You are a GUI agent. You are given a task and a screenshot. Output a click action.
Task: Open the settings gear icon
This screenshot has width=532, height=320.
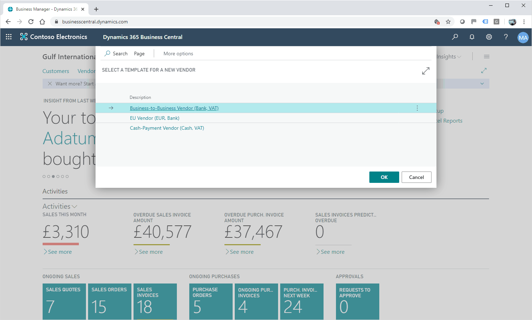click(x=489, y=37)
